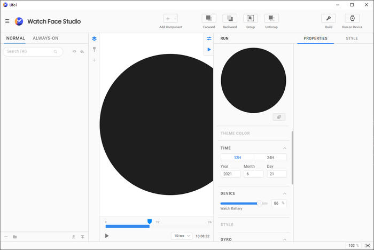
Task: Click the UnGroup icon
Action: click(271, 19)
